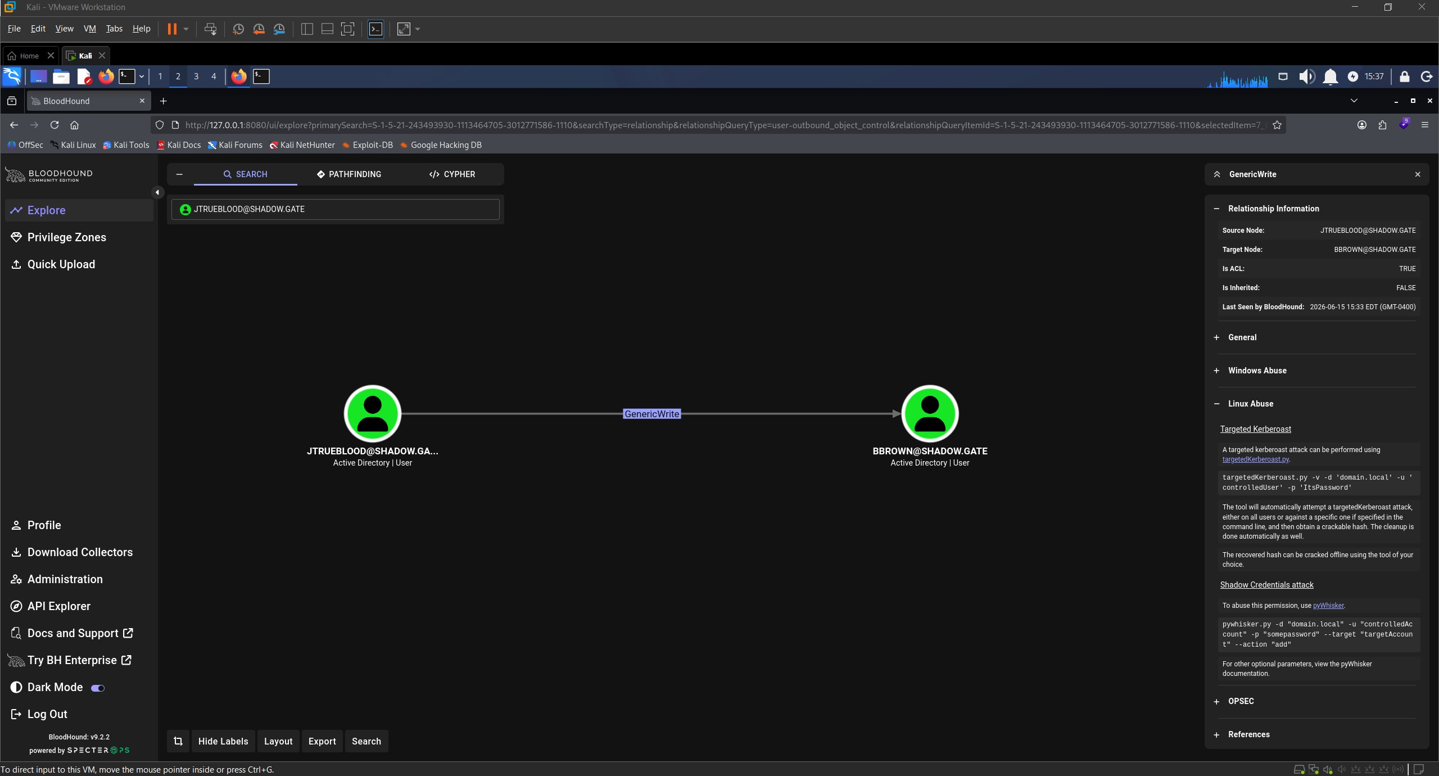
Task: Toggle the Dark Mode switch
Action: tap(98, 688)
